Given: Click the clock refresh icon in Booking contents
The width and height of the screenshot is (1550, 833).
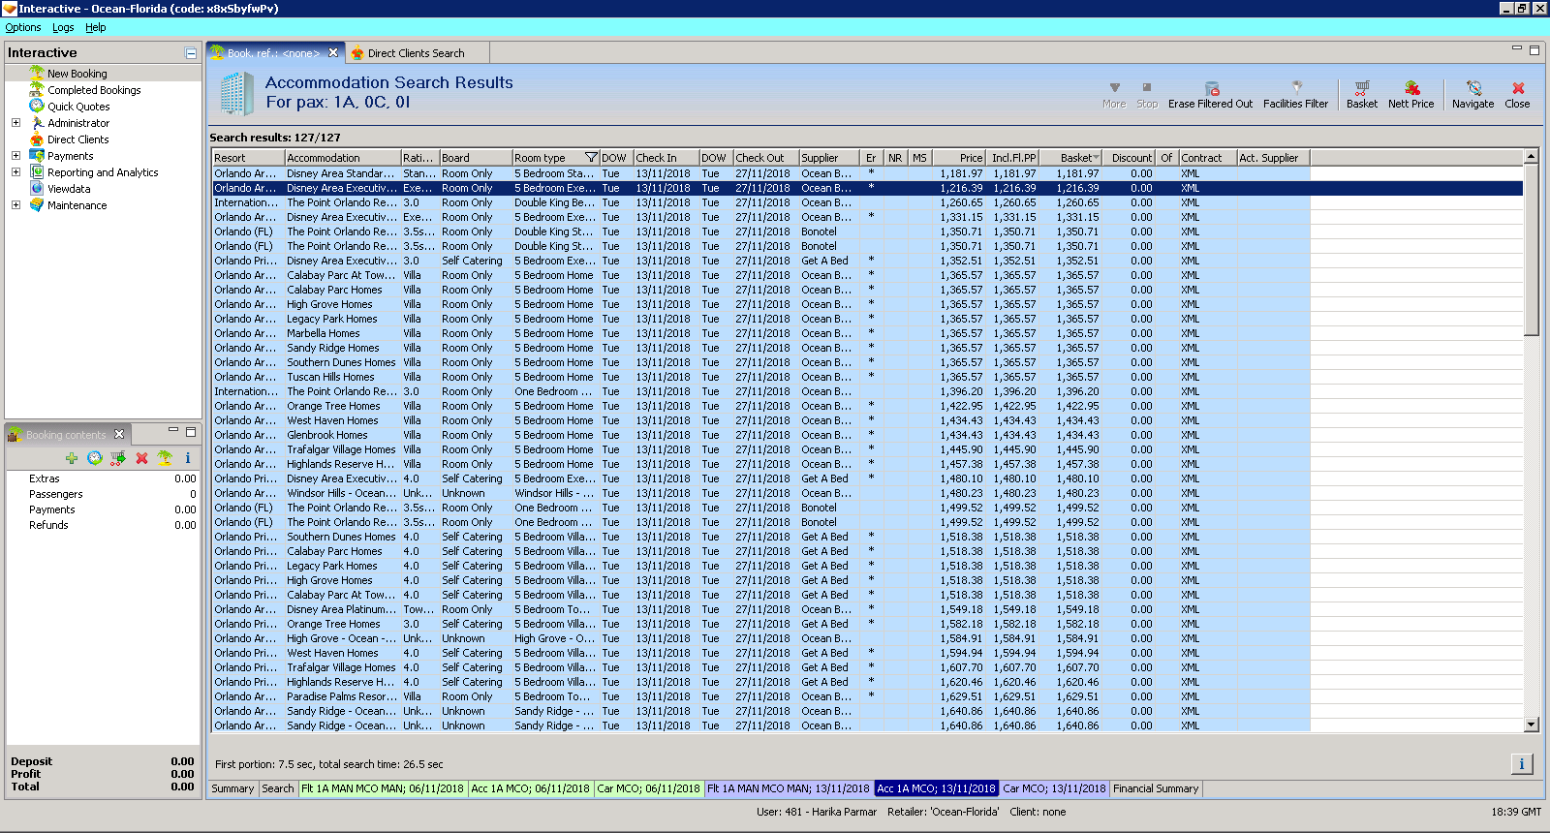Looking at the screenshot, I should [x=95, y=458].
